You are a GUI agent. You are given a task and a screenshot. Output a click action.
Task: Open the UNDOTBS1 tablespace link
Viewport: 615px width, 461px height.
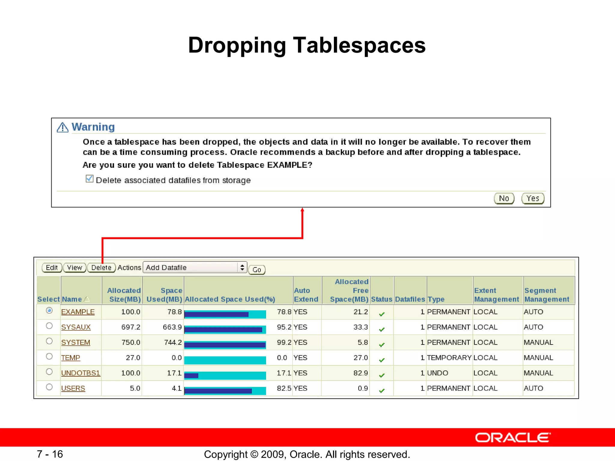[x=80, y=373]
